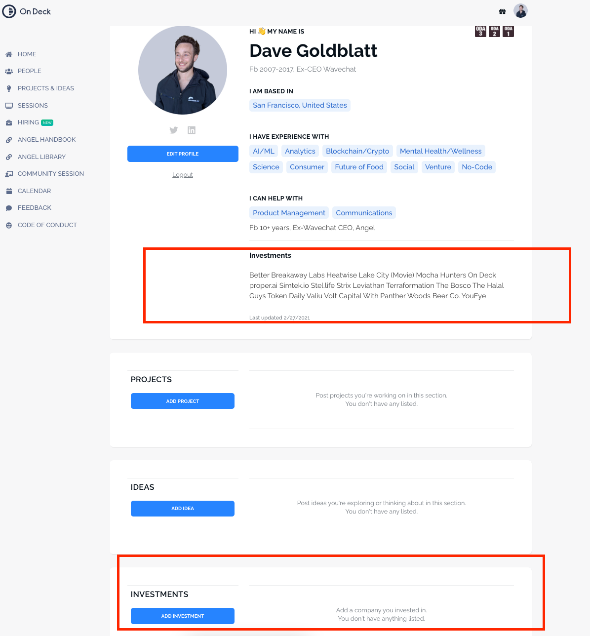Open the Hiring menu item
590x636 pixels.
point(28,122)
